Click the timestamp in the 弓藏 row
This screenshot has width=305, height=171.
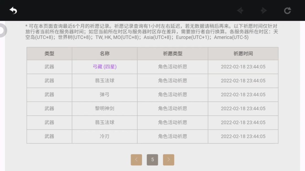pos(243,67)
